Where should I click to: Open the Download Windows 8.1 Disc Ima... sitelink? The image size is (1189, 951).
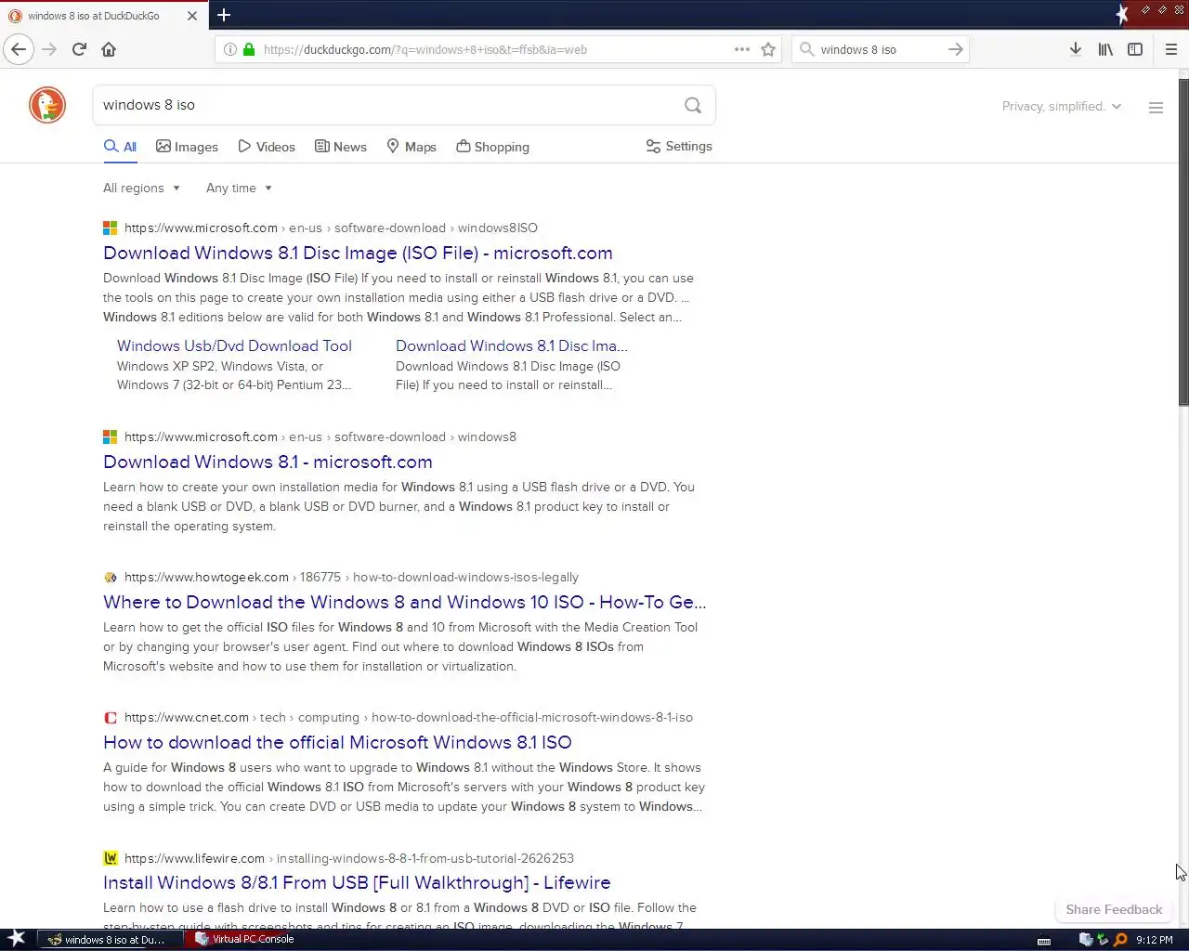pos(512,345)
